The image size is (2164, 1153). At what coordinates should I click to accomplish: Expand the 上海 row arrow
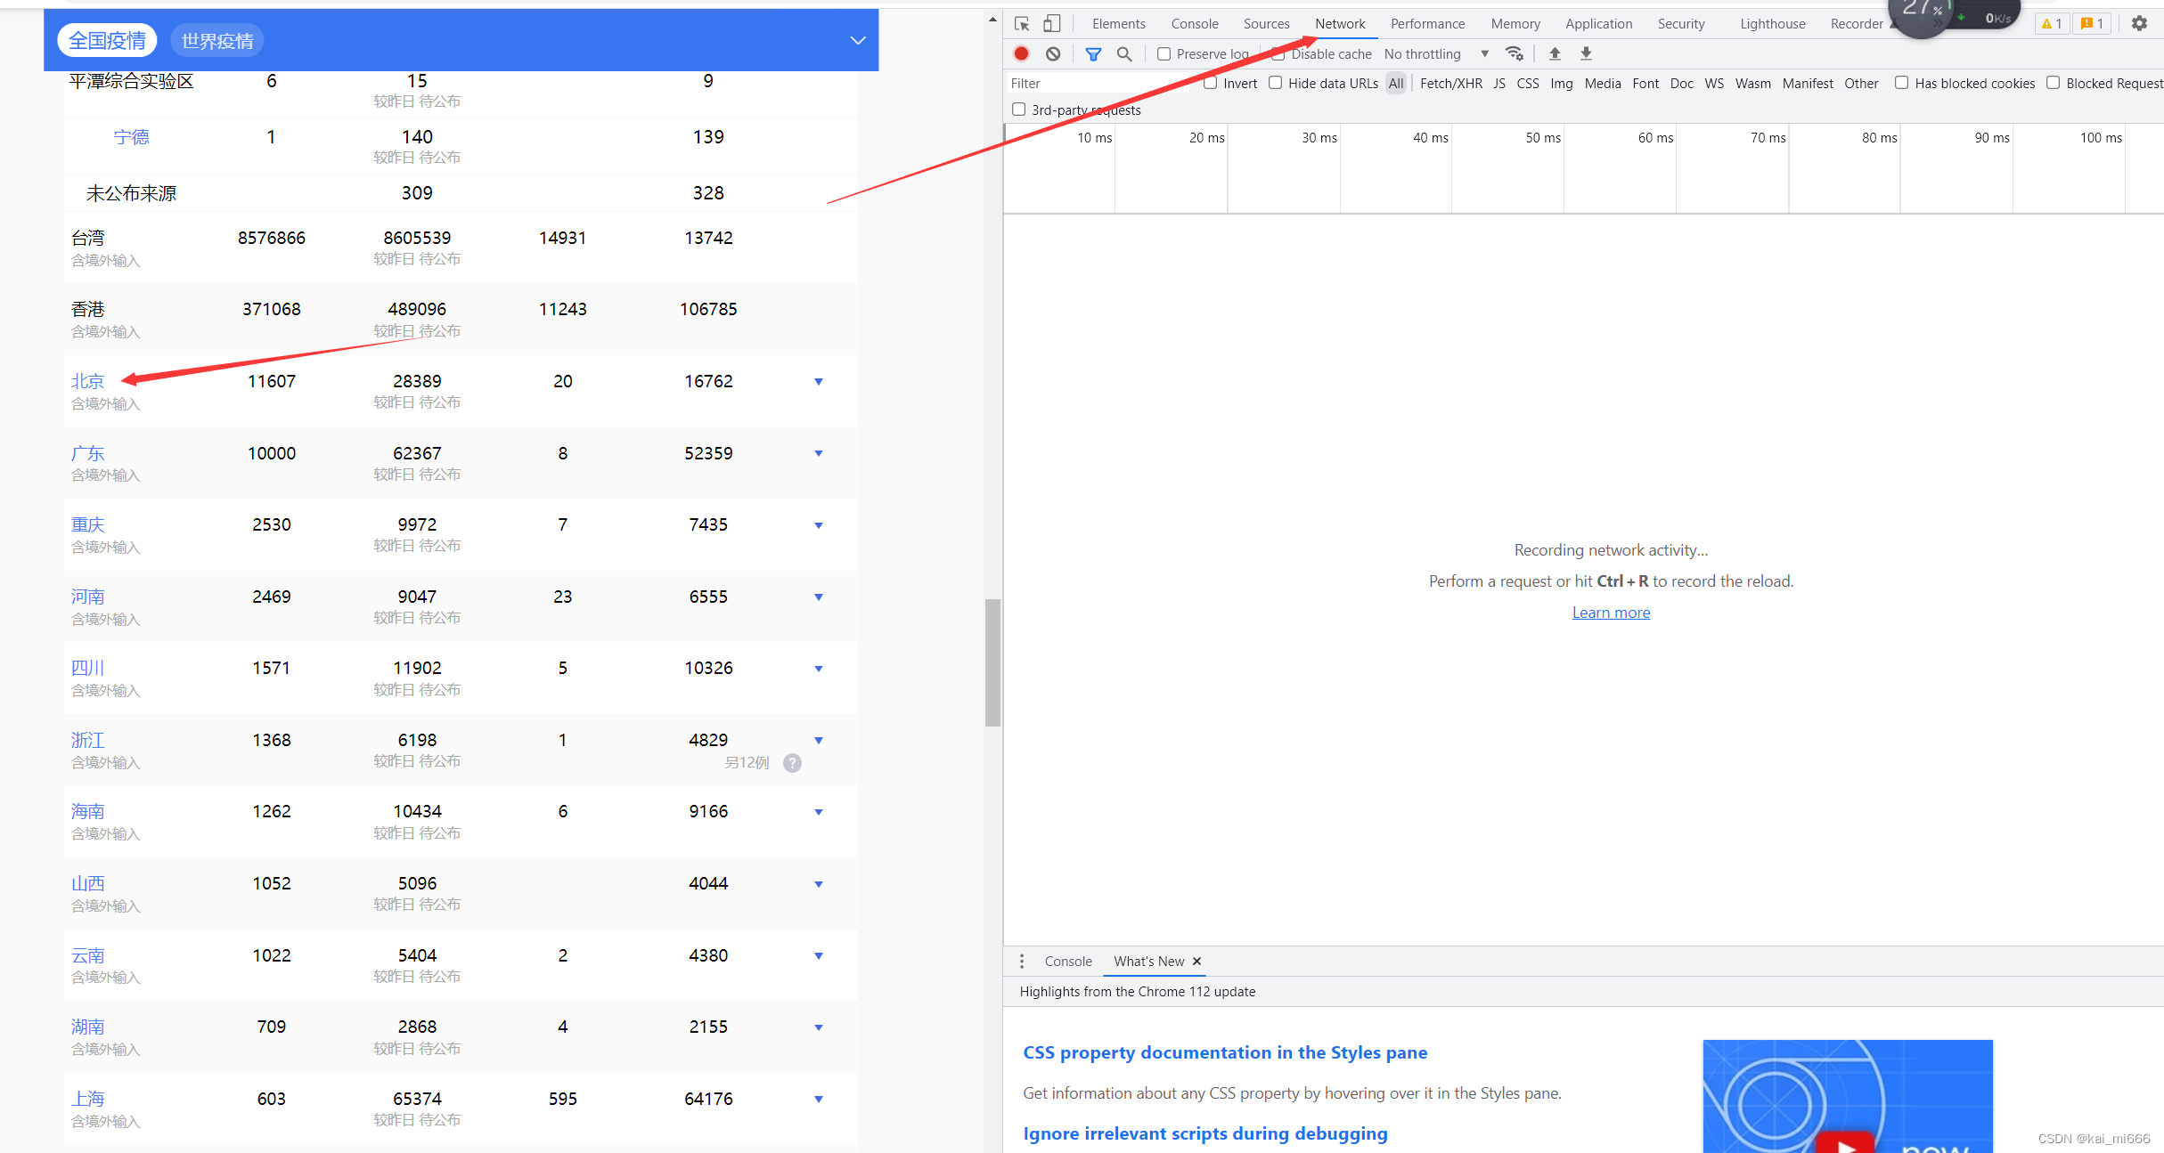click(x=819, y=1100)
